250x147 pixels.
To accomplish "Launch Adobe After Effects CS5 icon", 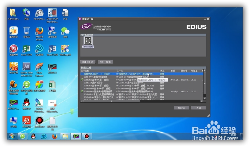I will click(x=26, y=69).
